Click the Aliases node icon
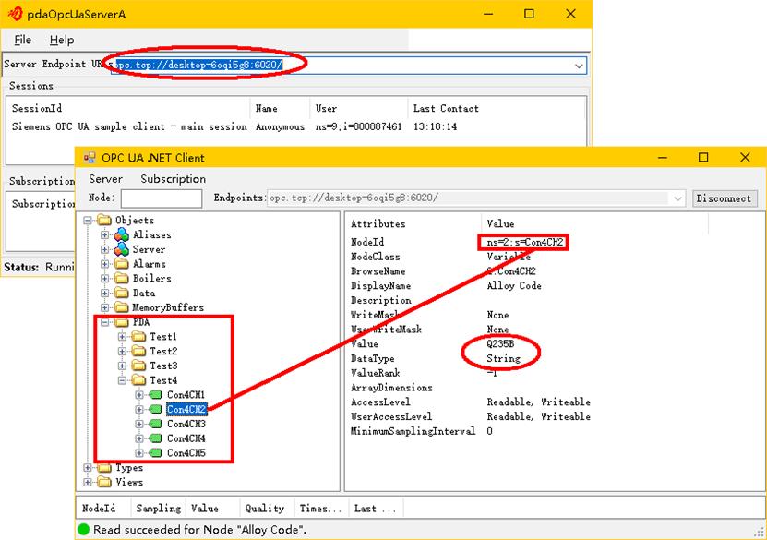This screenshot has height=540, width=767. 121,234
